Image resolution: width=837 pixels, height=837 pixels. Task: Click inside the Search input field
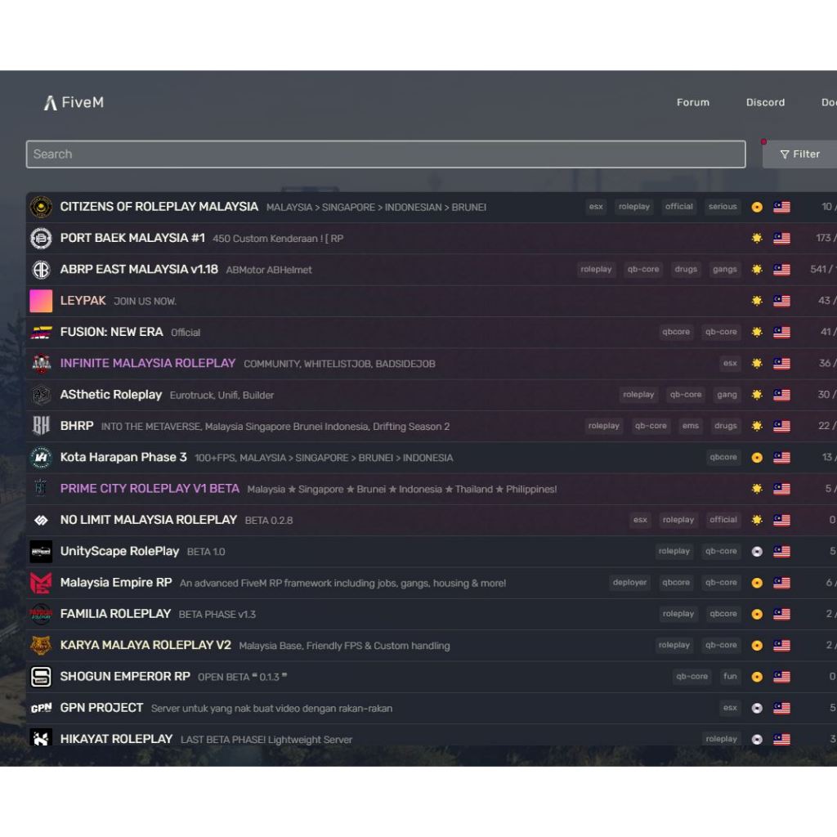point(327,154)
